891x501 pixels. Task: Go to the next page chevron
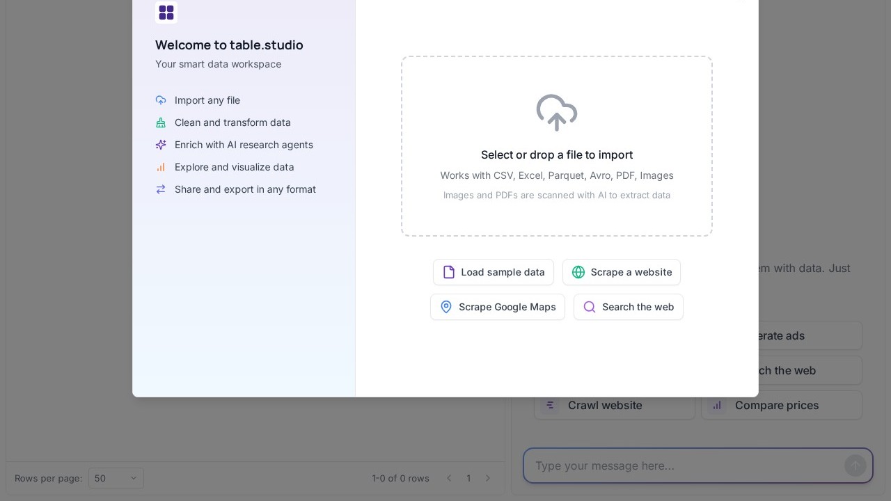click(488, 478)
